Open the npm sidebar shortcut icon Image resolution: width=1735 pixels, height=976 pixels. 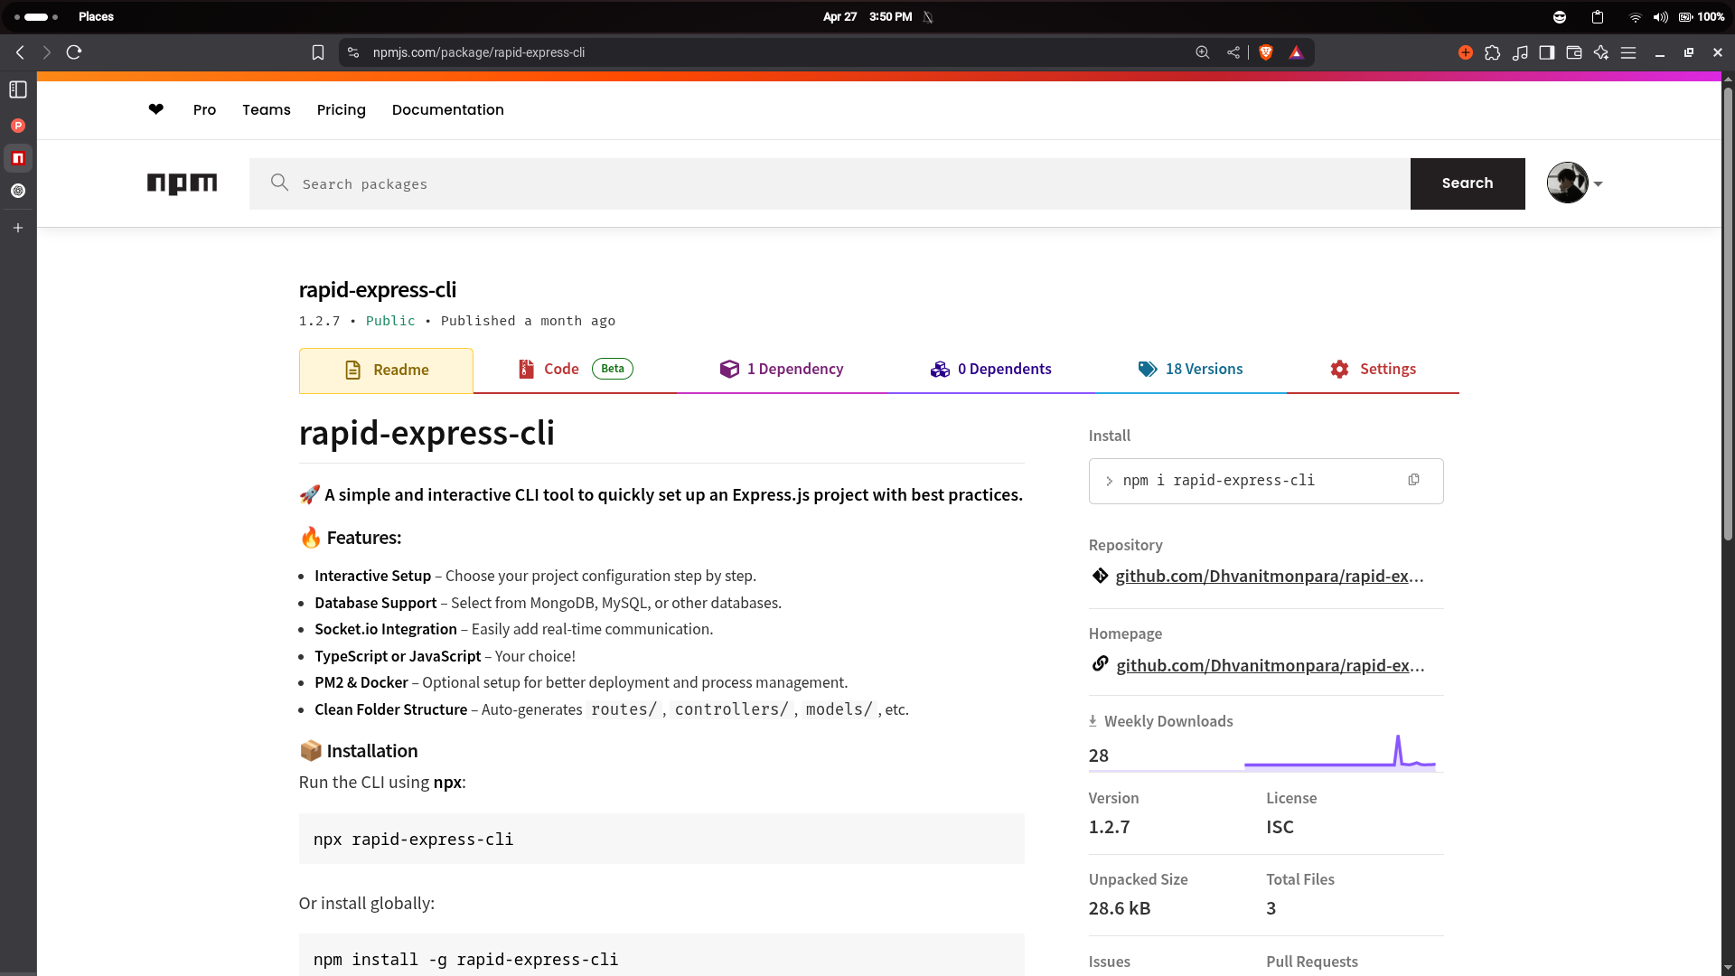point(18,158)
